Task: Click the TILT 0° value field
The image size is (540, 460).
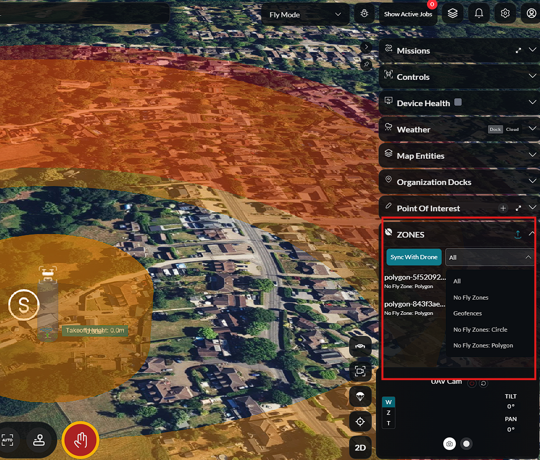Action: click(511, 406)
